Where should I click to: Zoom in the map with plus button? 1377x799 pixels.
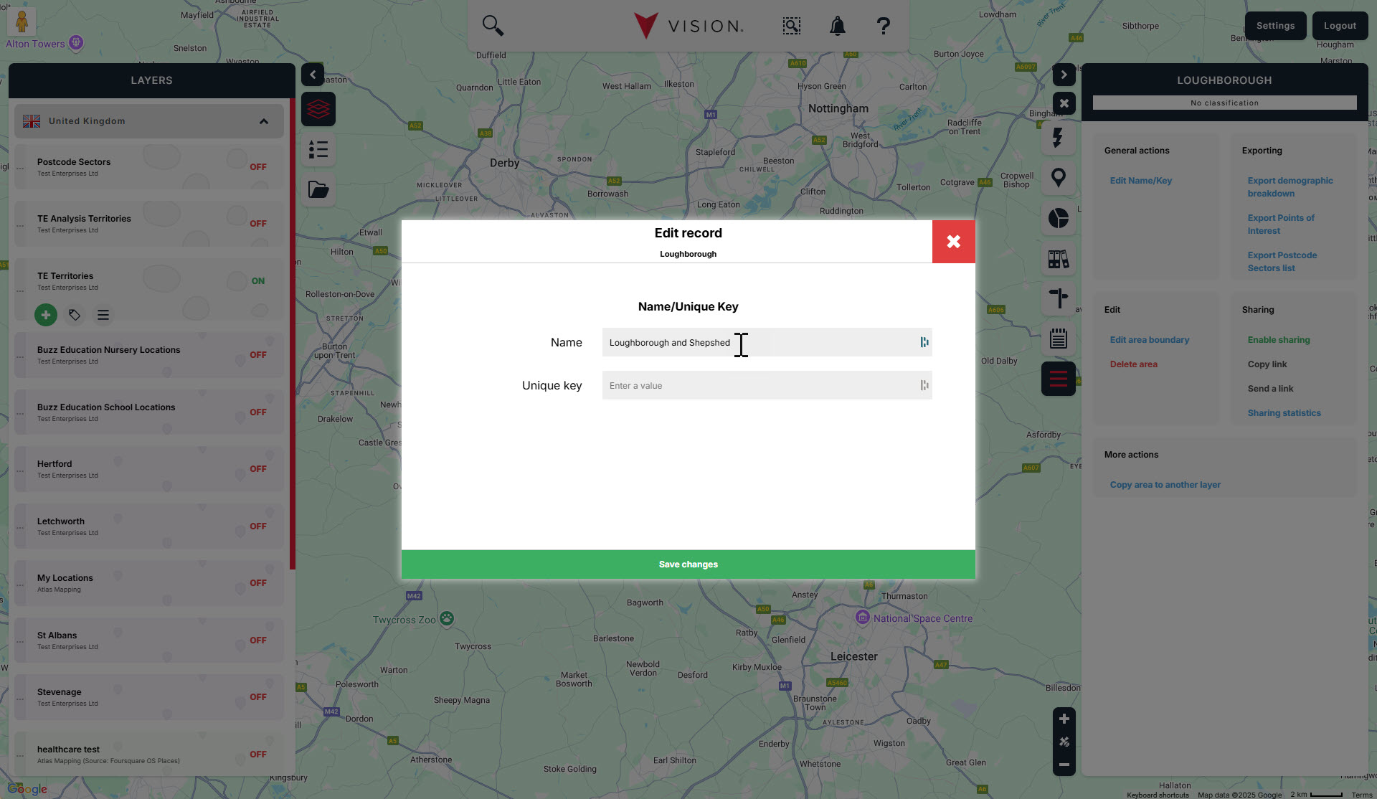tap(1064, 719)
